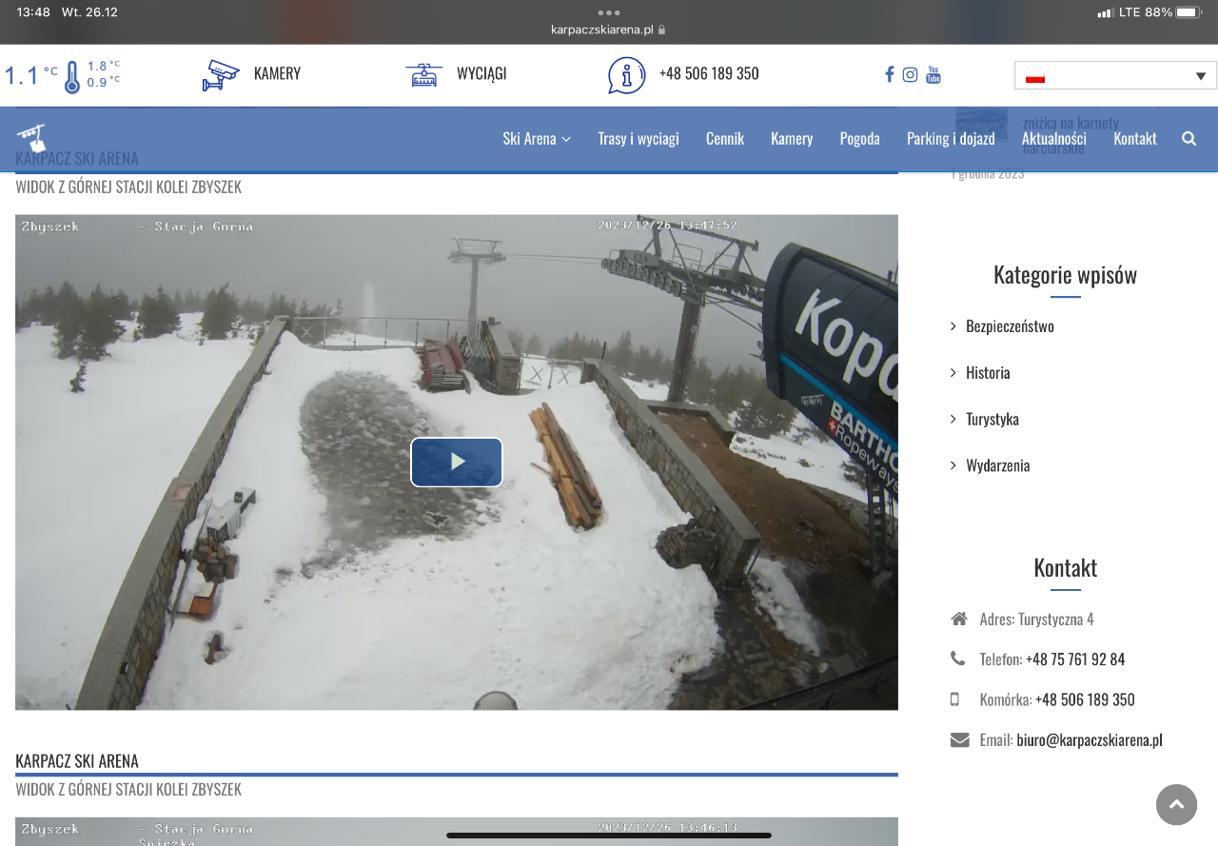The height and width of the screenshot is (846, 1218).
Task: Click the scroll-to-top arrow button
Action: tap(1176, 804)
